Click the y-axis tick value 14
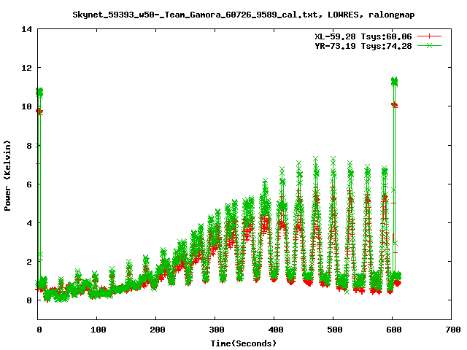Screen dimensions: 467x350 click(x=26, y=29)
